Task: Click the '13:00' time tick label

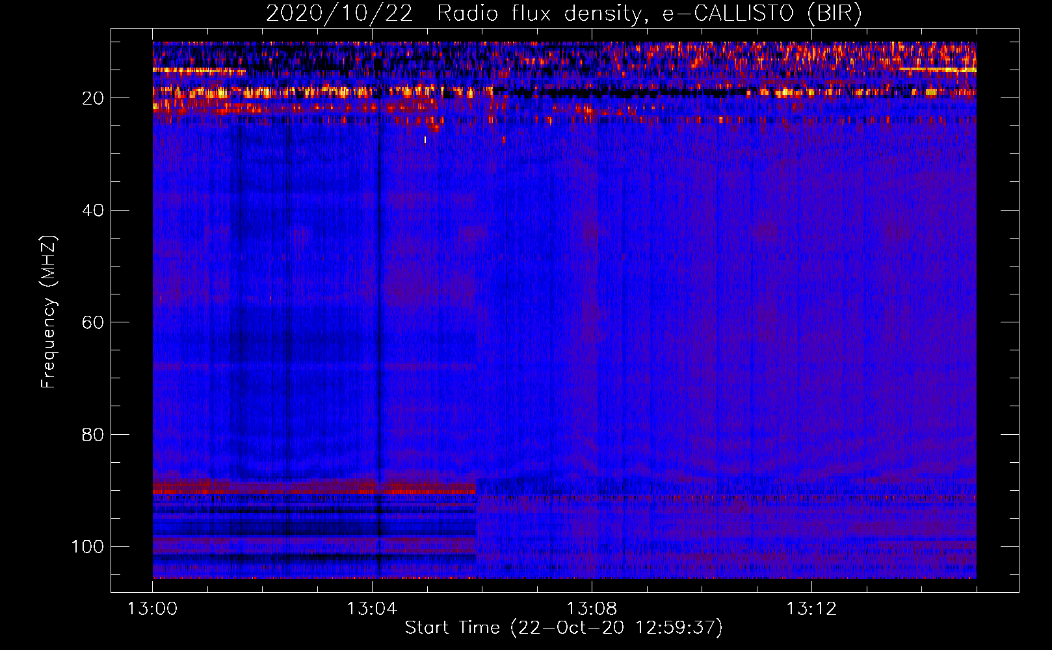Action: 153,609
